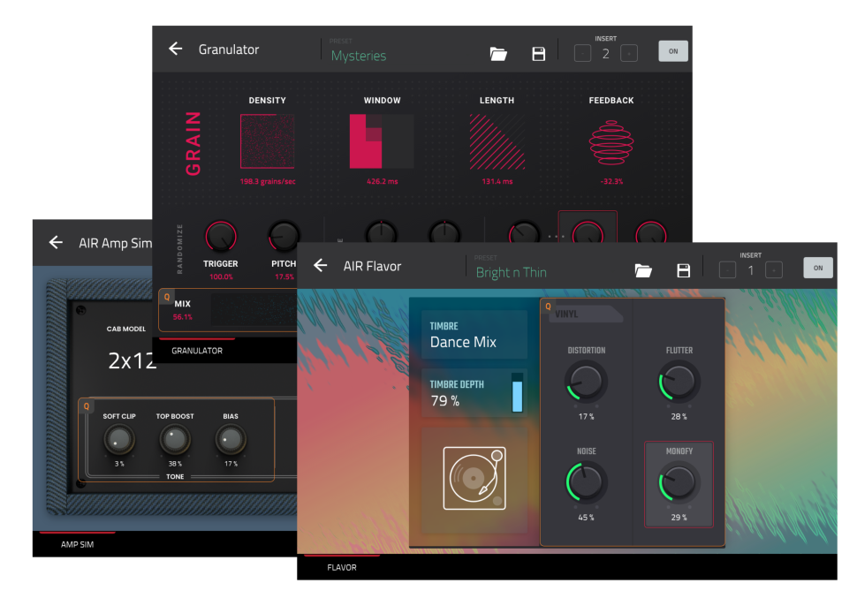Click the Top Boost knob on Amp Sim

[175, 439]
